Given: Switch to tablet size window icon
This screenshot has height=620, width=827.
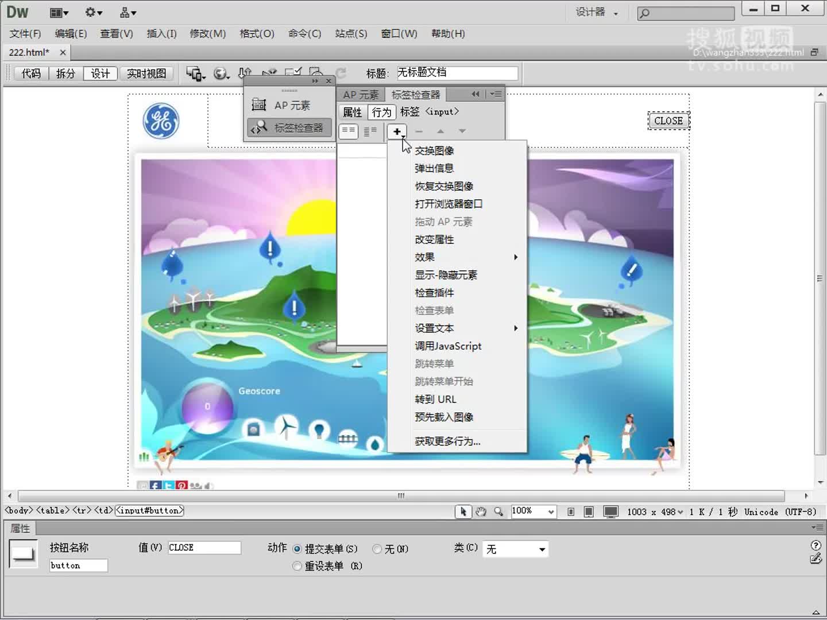Looking at the screenshot, I should click(589, 511).
